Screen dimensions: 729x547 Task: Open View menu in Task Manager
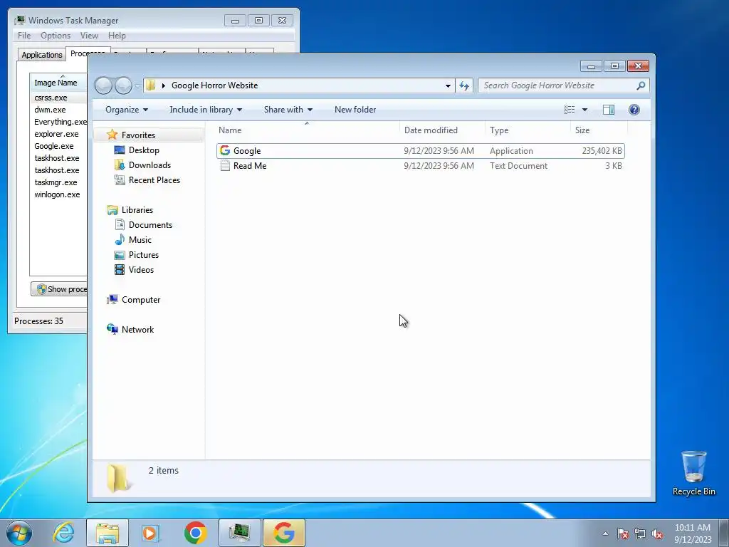click(x=89, y=36)
